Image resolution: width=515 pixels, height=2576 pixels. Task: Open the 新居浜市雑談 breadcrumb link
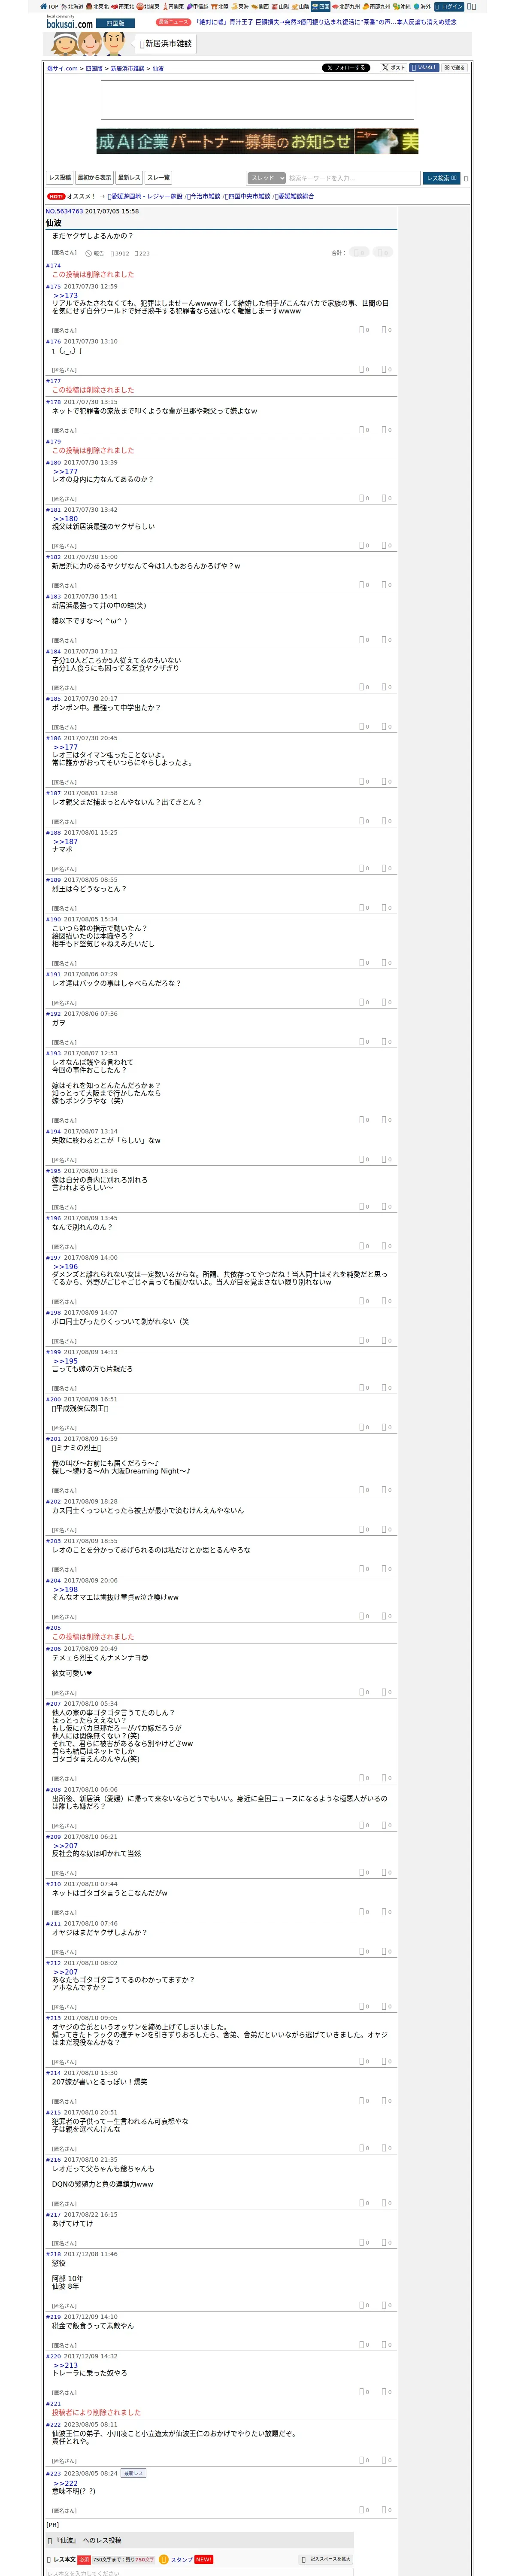tap(127, 69)
